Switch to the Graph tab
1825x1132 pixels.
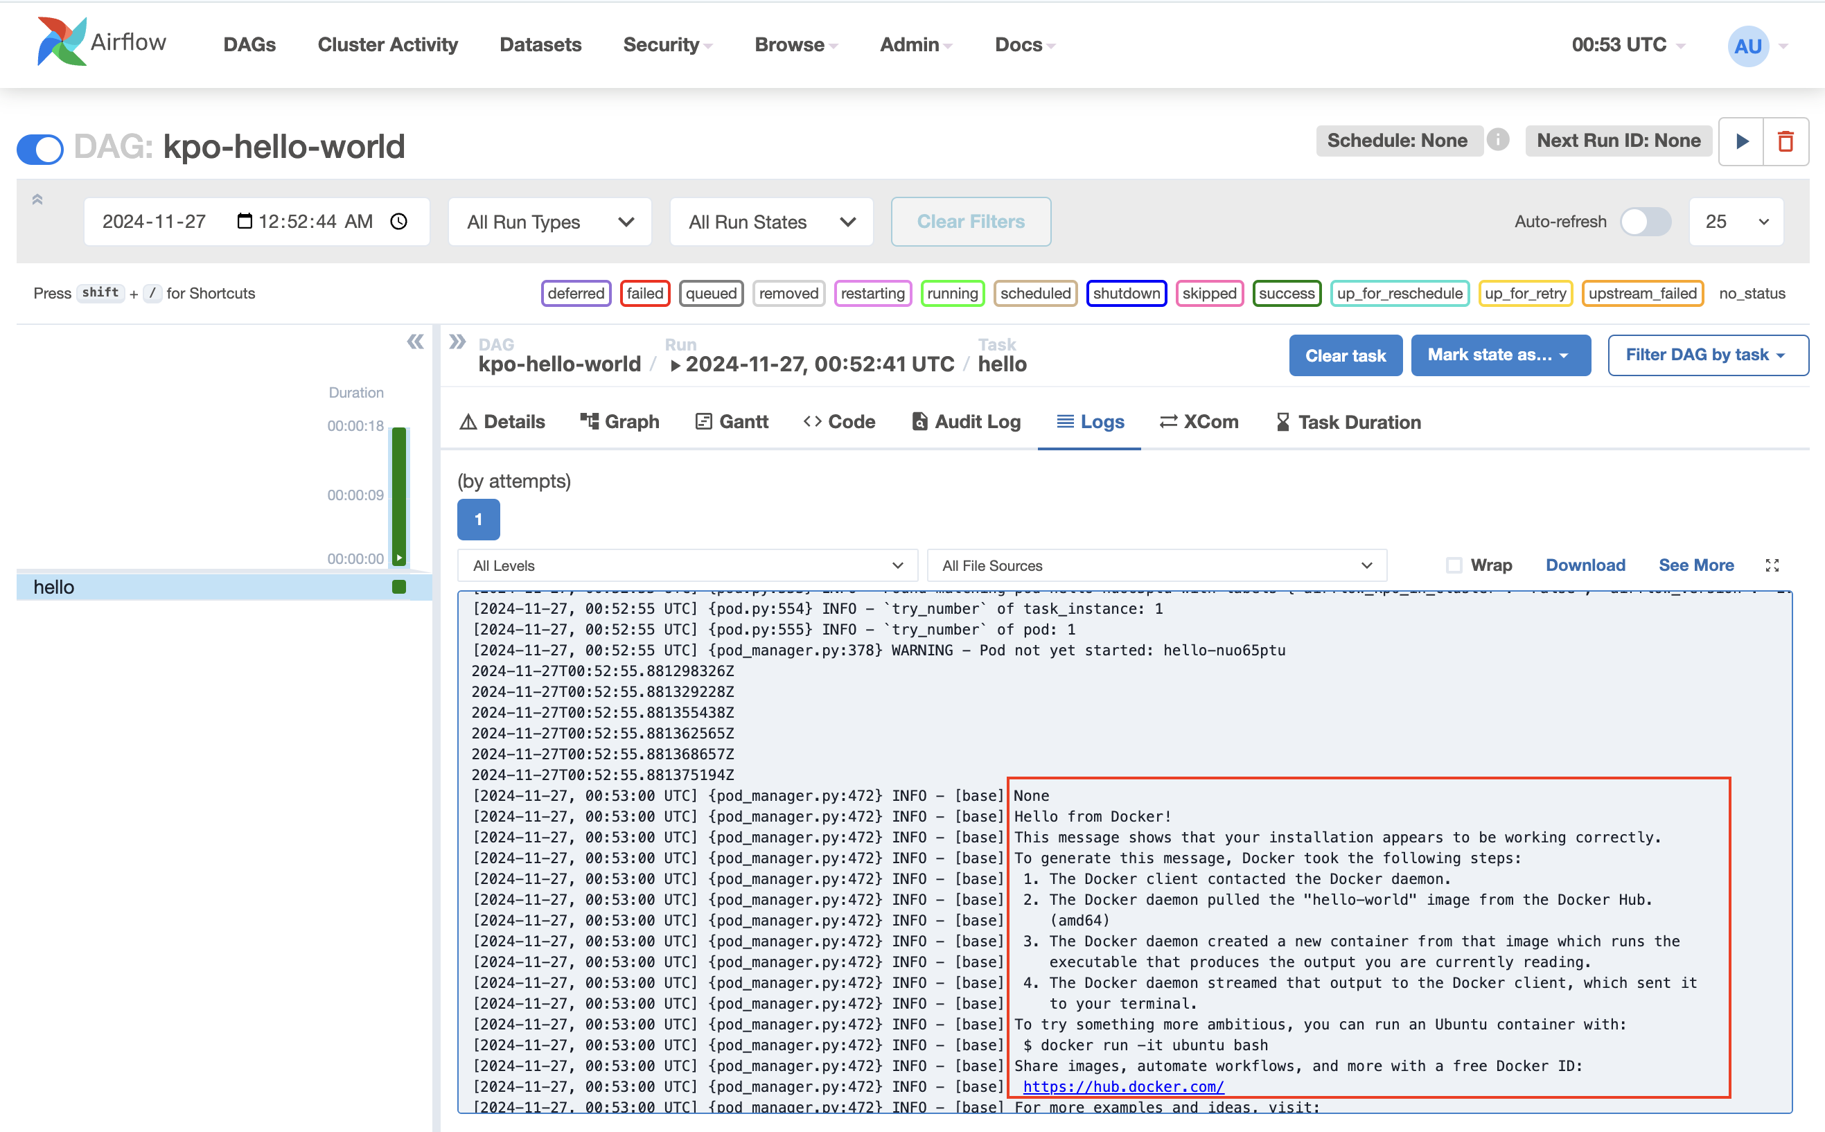[x=619, y=421]
